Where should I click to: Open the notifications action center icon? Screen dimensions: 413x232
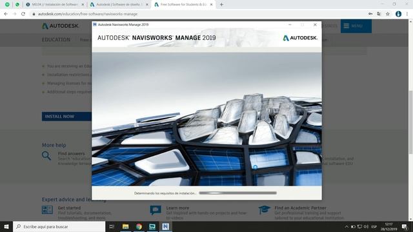[405, 226]
